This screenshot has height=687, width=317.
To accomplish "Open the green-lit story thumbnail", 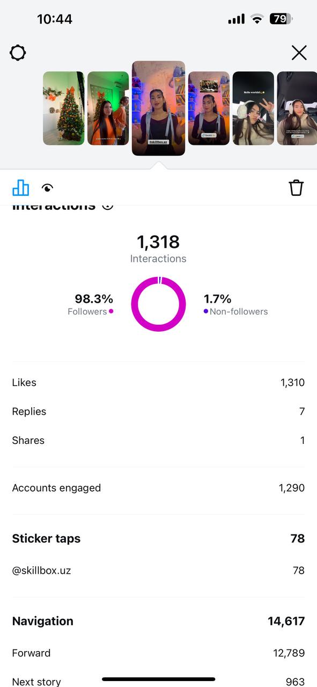I will point(108,108).
